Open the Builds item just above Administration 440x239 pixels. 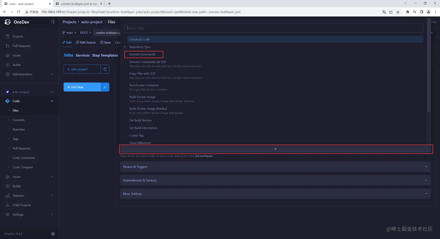point(17,65)
